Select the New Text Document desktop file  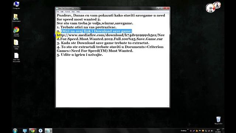16,58
